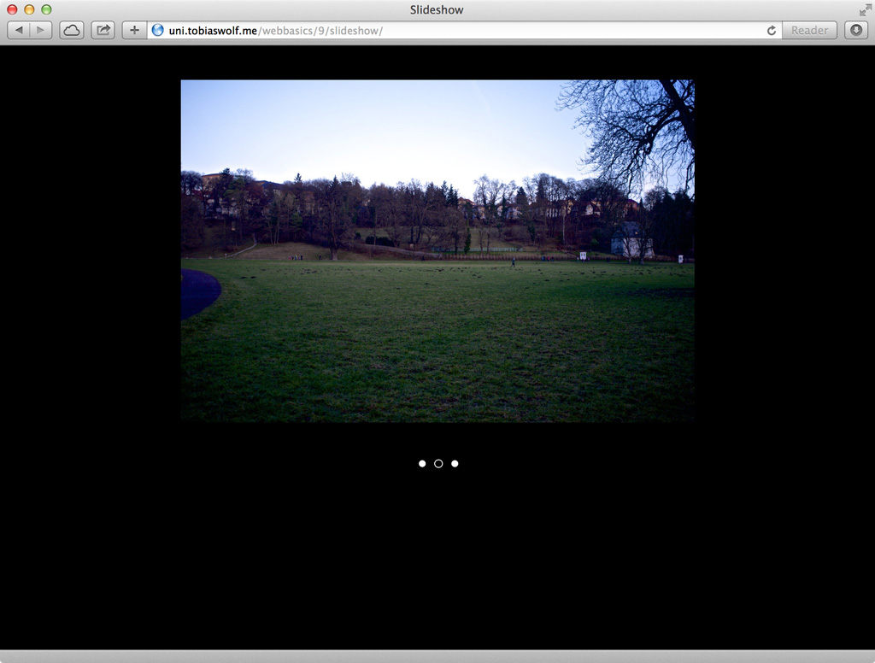Viewport: 875px width, 663px height.
Task: Select the third slideshow dot
Action: [x=455, y=463]
